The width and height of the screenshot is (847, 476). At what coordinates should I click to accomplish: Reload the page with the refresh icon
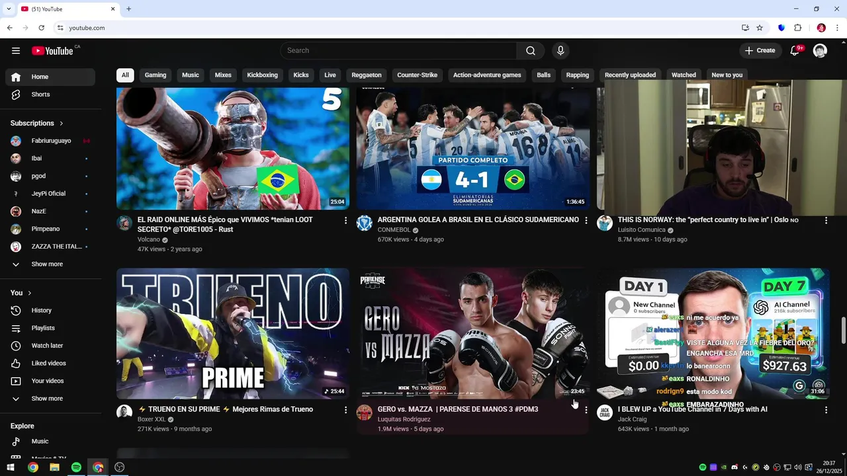pos(41,28)
